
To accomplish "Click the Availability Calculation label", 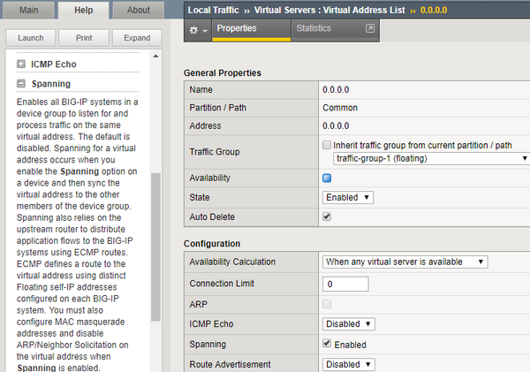I will 232,262.
